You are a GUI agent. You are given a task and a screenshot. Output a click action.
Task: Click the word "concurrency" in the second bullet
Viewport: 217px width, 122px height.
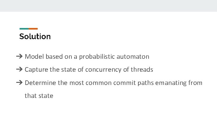pos(103,70)
